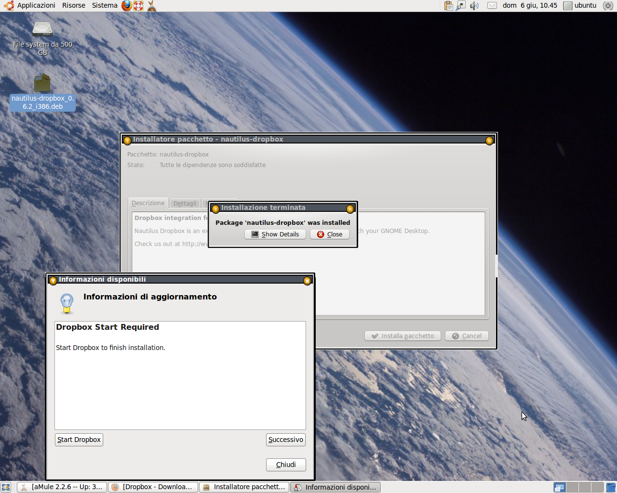Click the power shutdown icon
The height and width of the screenshot is (493, 617).
[x=608, y=6]
